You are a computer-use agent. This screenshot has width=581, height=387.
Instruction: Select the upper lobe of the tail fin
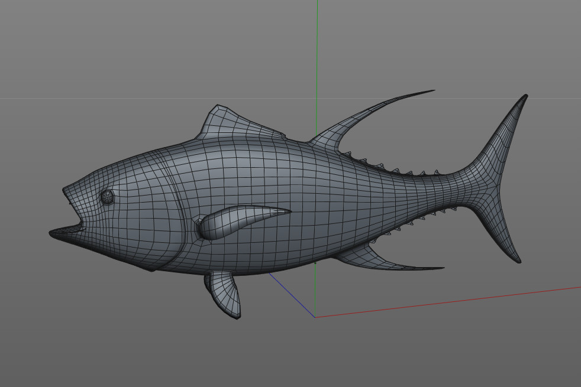[506, 133]
